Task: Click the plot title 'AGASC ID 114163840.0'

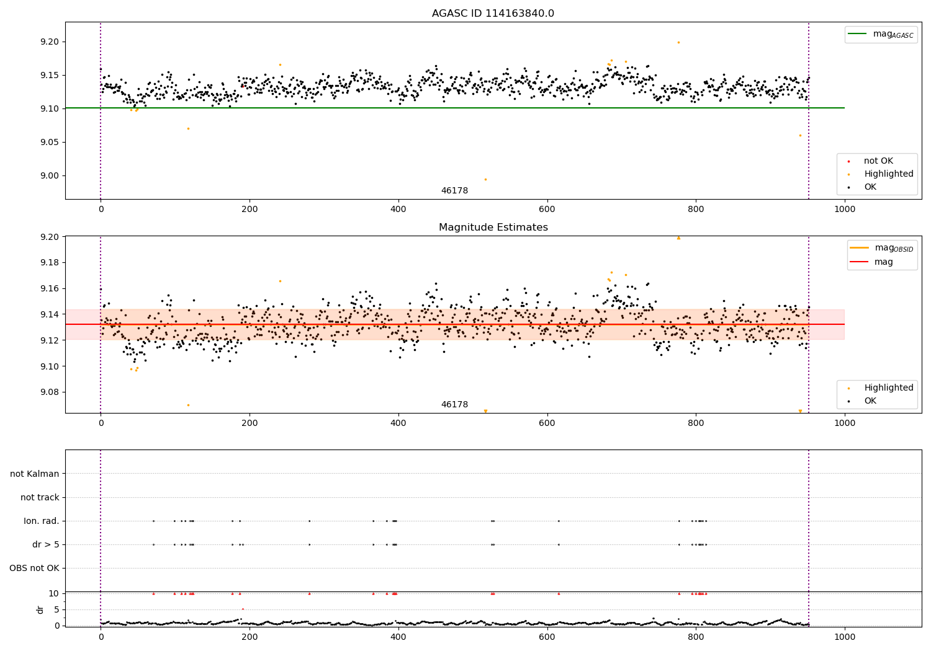Action: point(493,14)
